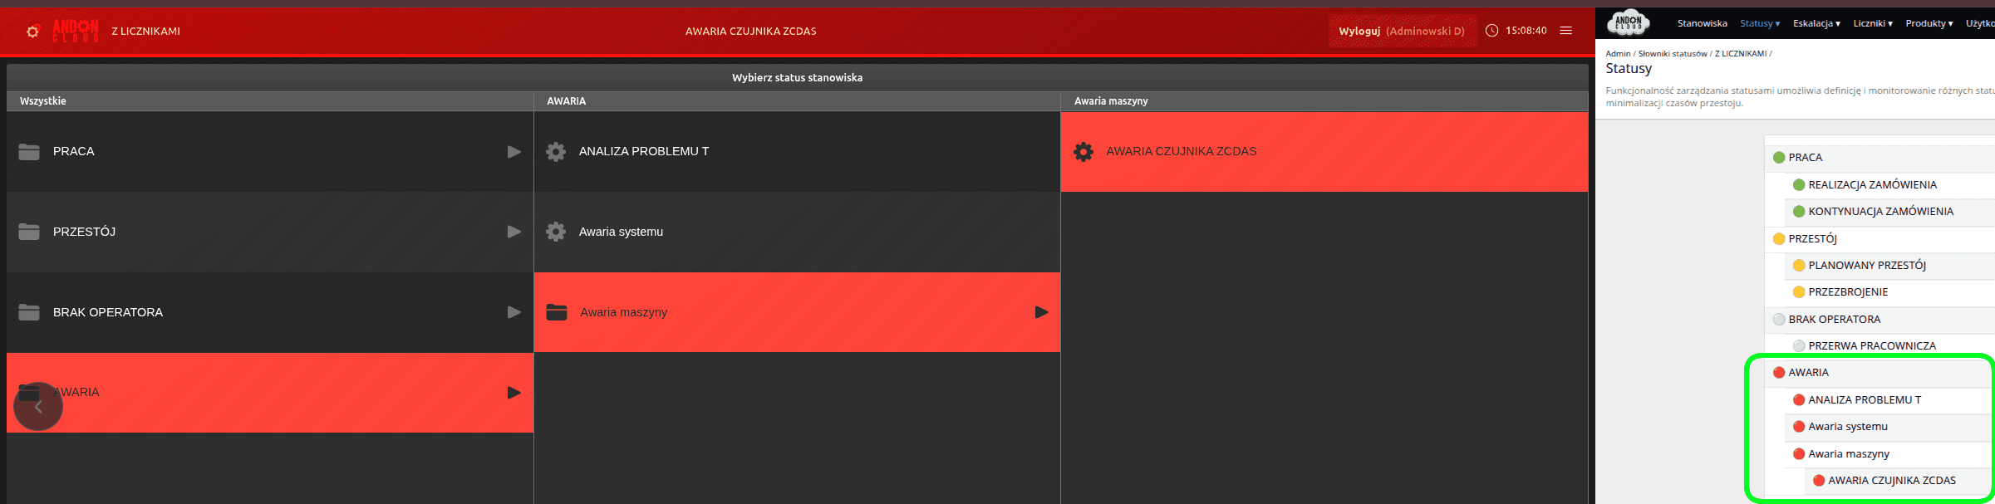Follow the Słowniki statusów breadcrumb link

pyautogui.click(x=1672, y=53)
